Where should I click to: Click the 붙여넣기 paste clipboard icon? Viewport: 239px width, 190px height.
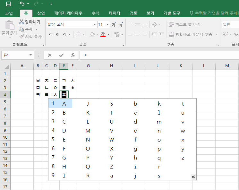click(10, 25)
